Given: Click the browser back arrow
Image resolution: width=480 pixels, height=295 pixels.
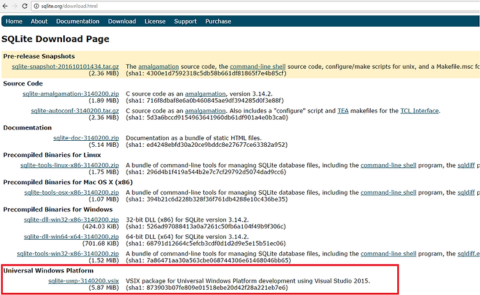Looking at the screenshot, I should pos(5,6).
